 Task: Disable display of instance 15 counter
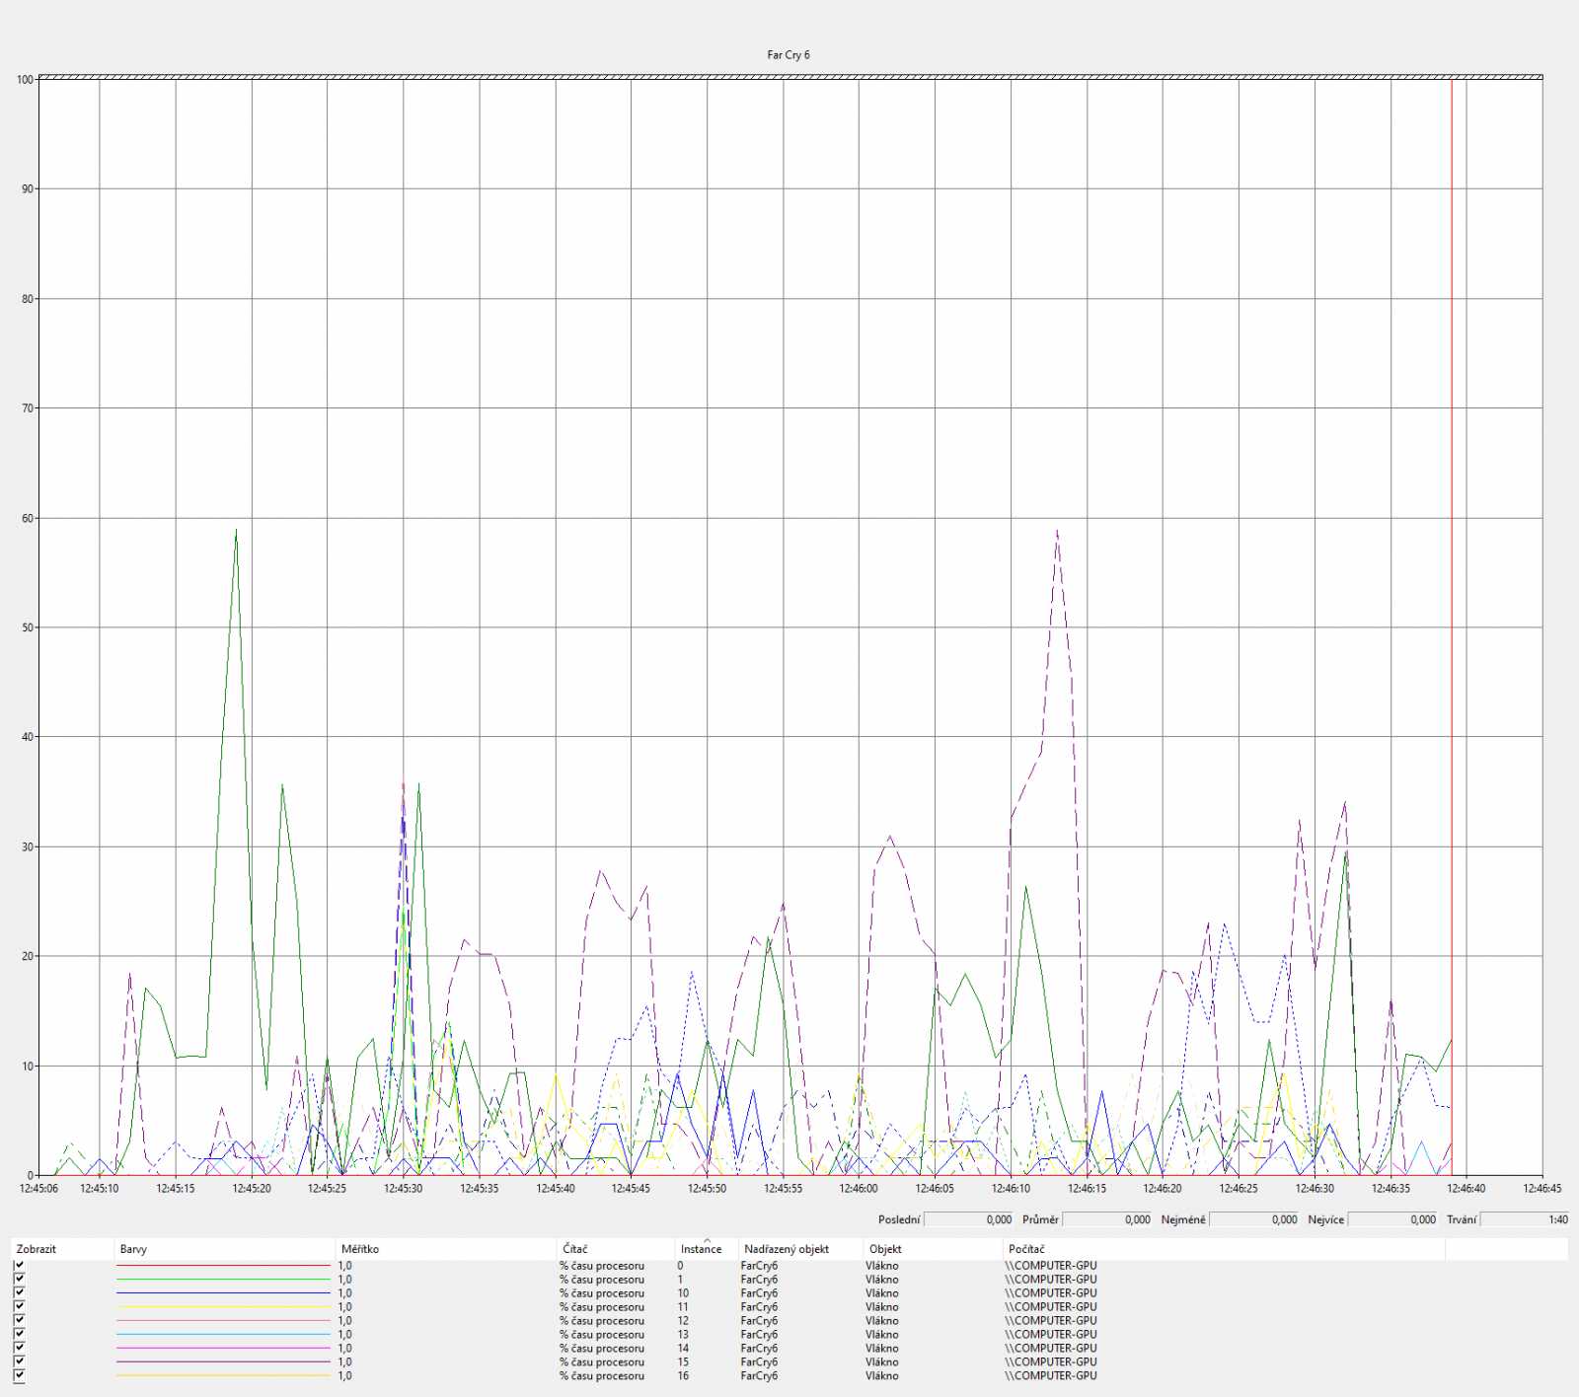tap(19, 1361)
